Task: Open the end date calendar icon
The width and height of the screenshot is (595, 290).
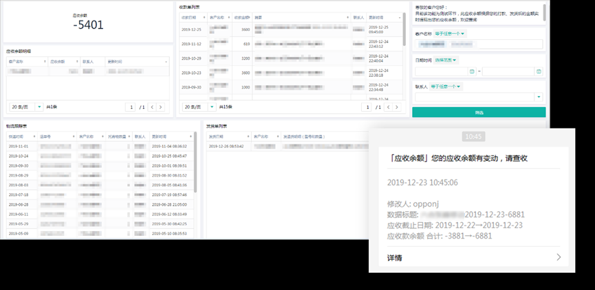Action: [x=539, y=71]
